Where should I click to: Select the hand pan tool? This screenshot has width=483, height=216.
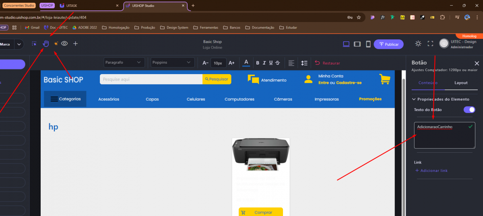click(x=46, y=44)
